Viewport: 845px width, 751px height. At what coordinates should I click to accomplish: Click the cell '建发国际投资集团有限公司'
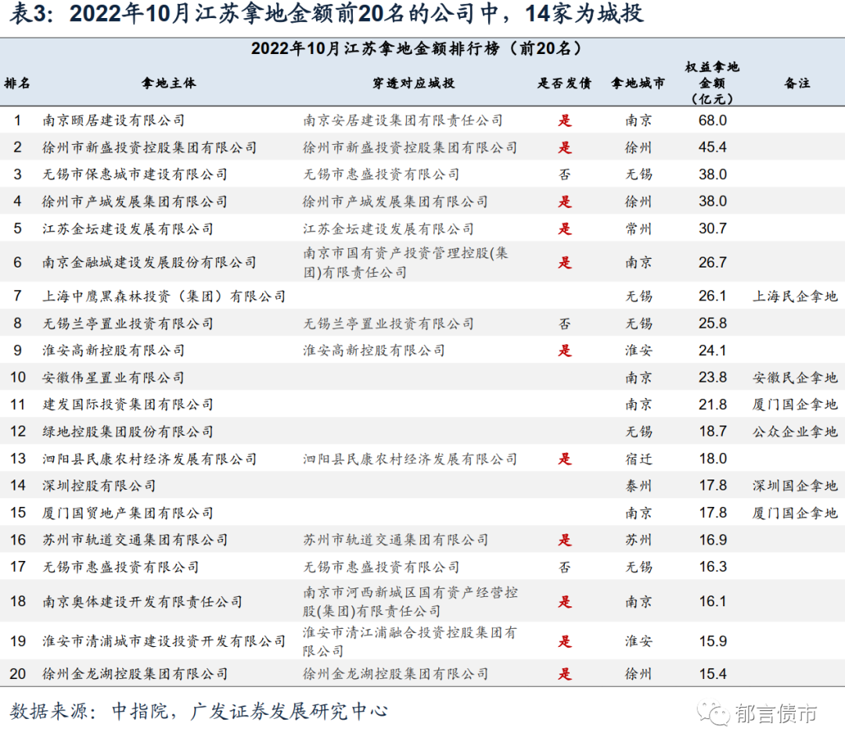[x=128, y=404]
